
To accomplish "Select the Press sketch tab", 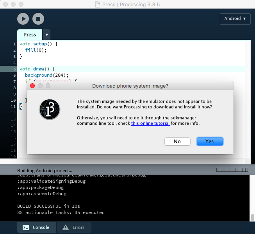I will coord(30,34).
